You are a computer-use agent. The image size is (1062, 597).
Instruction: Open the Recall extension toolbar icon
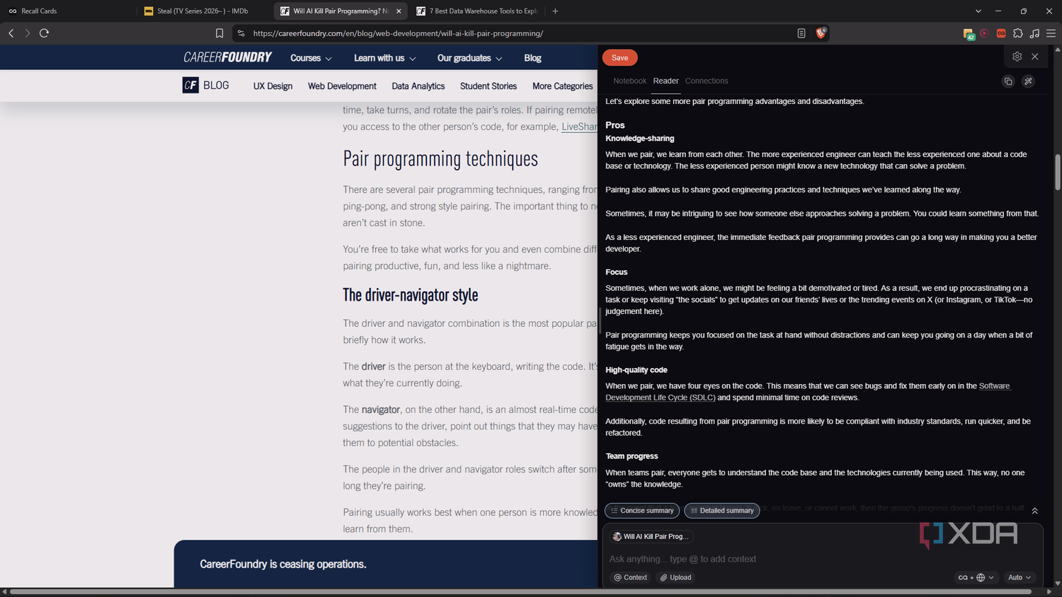(x=1001, y=33)
